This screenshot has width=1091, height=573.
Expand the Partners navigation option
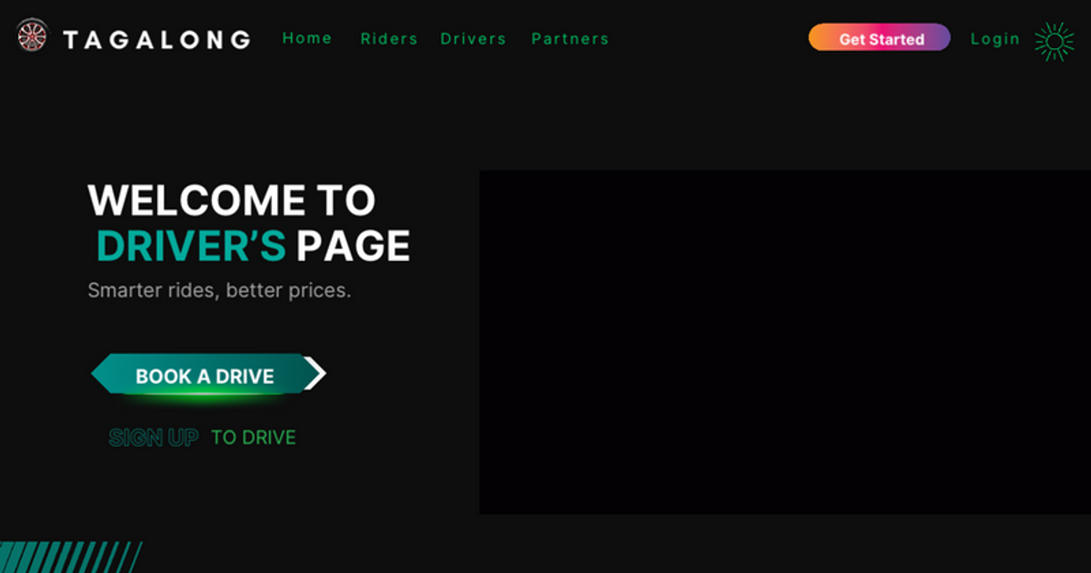pyautogui.click(x=570, y=38)
